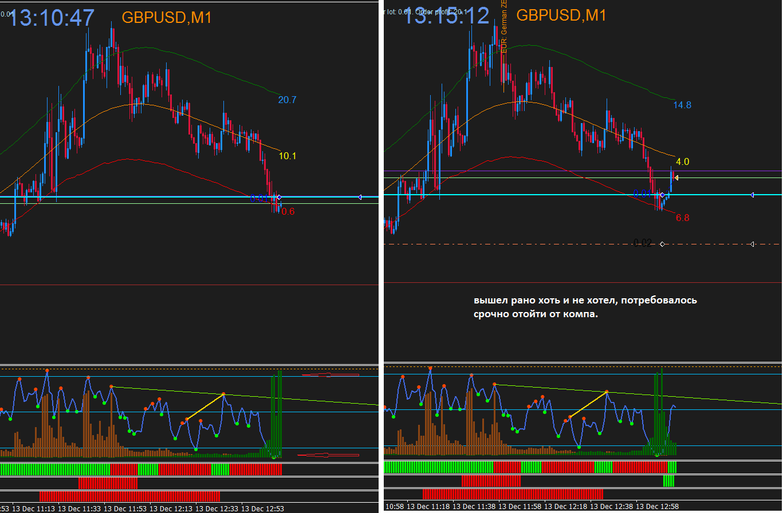
Task: Select the yellow trendline in right indicator window
Action: pos(588,404)
